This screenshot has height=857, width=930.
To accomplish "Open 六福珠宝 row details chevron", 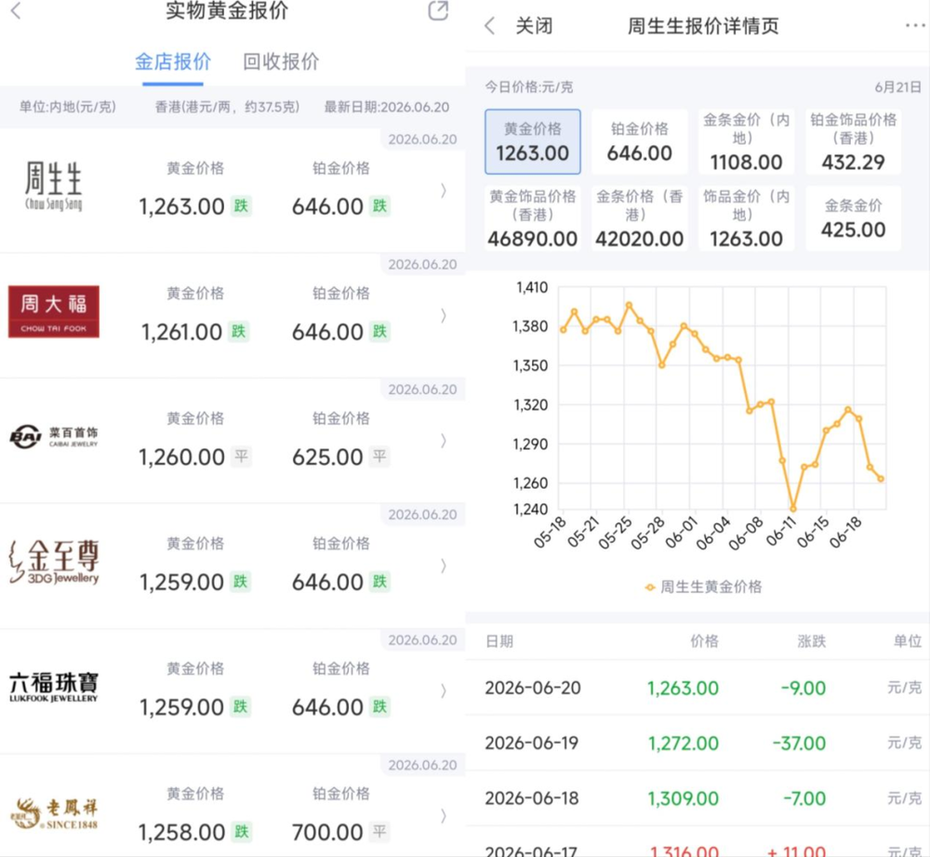I will coord(443,691).
